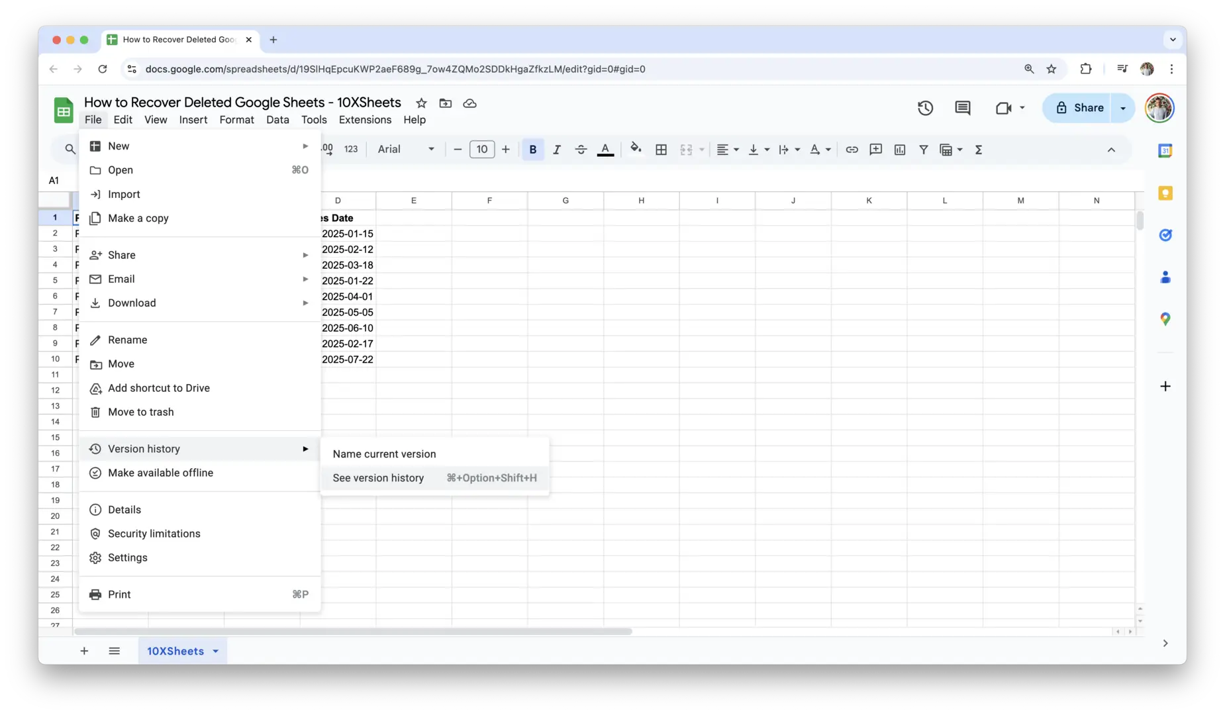This screenshot has height=715, width=1225.
Task: Decrease the font size
Action: pos(457,150)
